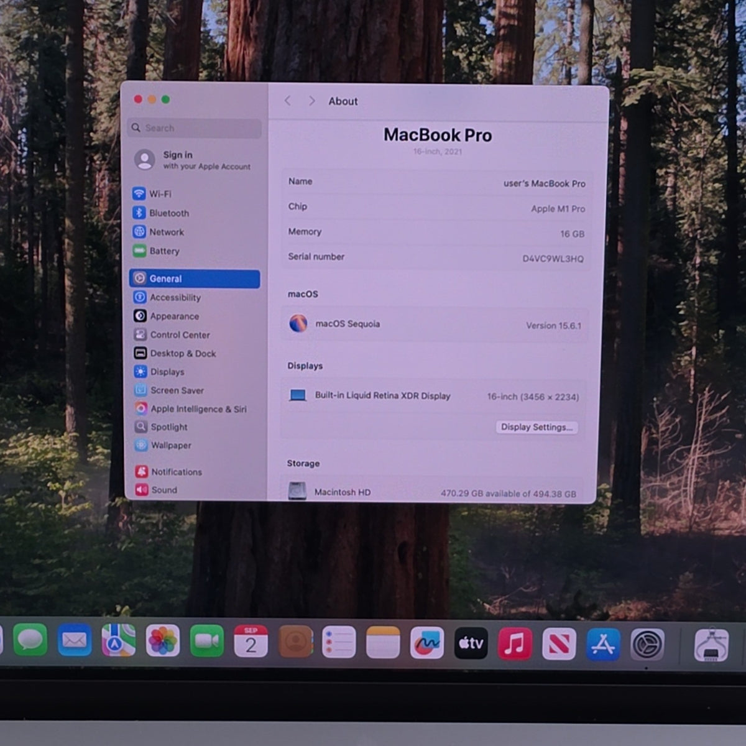
Task: Click the macOS Sequoia row
Action: coord(435,324)
